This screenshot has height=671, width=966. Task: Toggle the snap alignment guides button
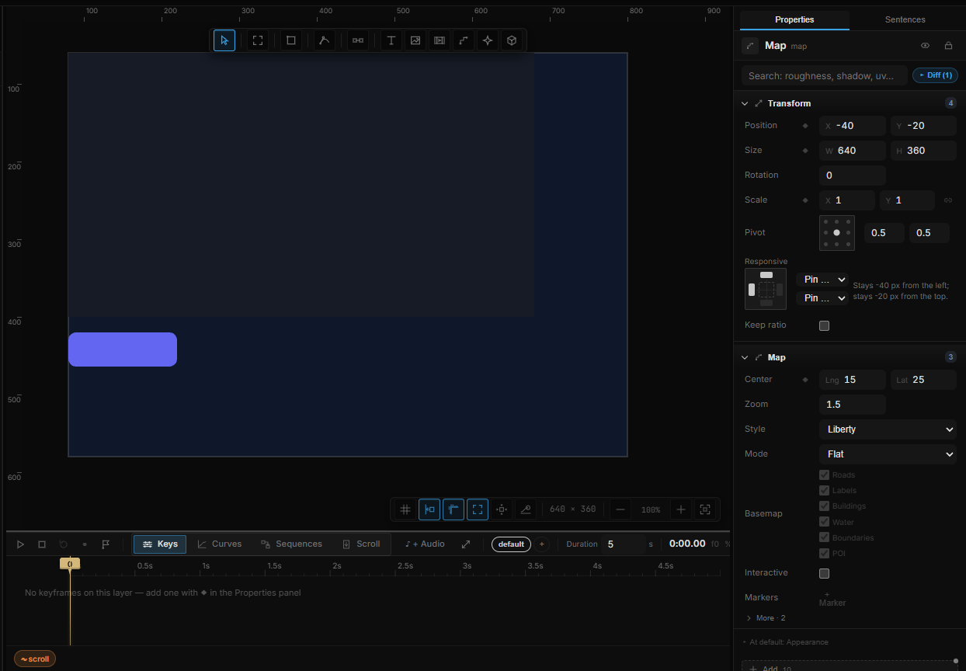coord(429,509)
